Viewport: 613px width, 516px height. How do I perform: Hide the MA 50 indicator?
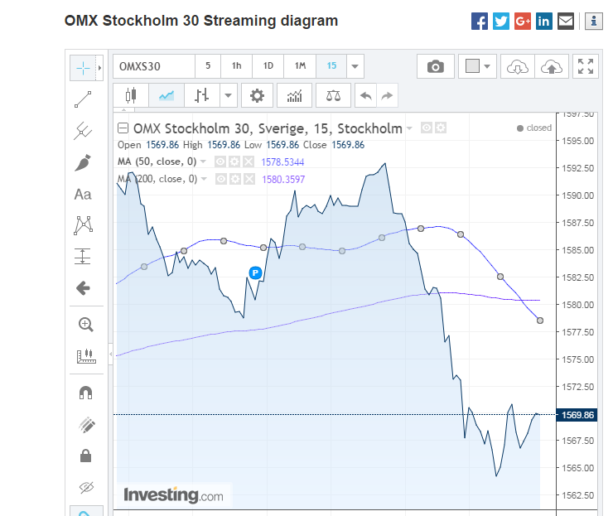point(220,162)
